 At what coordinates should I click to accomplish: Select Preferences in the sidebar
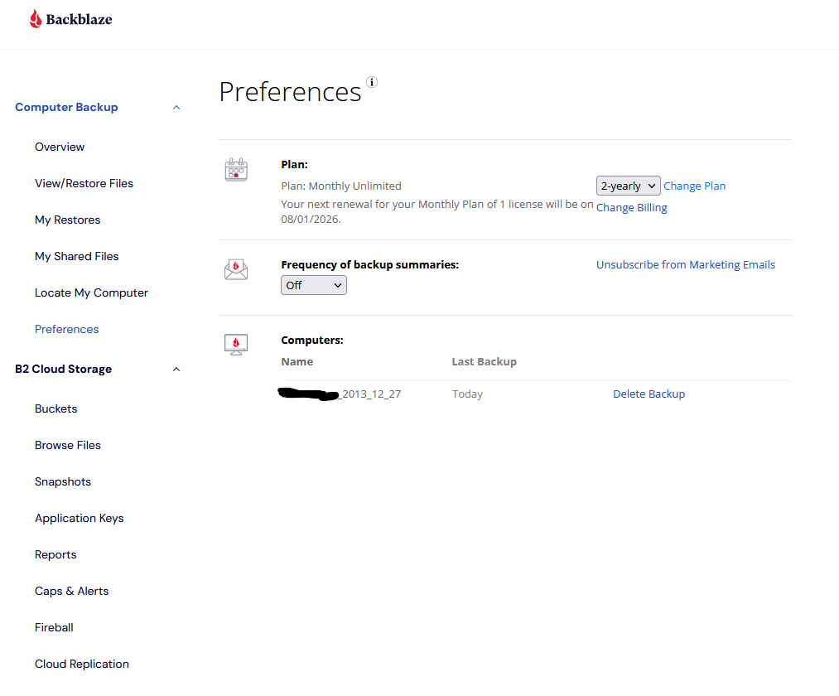coord(67,329)
